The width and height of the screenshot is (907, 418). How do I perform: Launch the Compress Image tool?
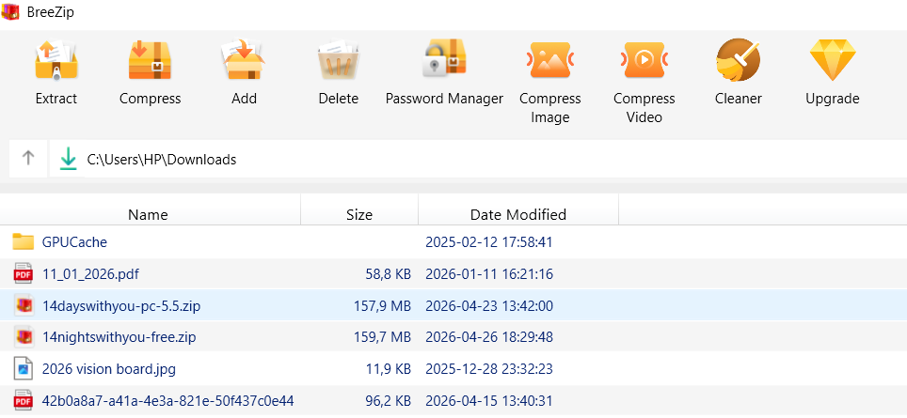(550, 62)
